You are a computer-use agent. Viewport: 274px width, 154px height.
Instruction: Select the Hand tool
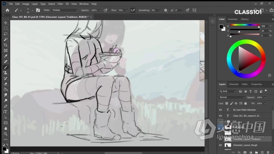point(6,129)
